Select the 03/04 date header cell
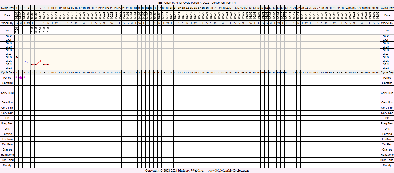The width and height of the screenshot is (394, 173). click(16, 15)
